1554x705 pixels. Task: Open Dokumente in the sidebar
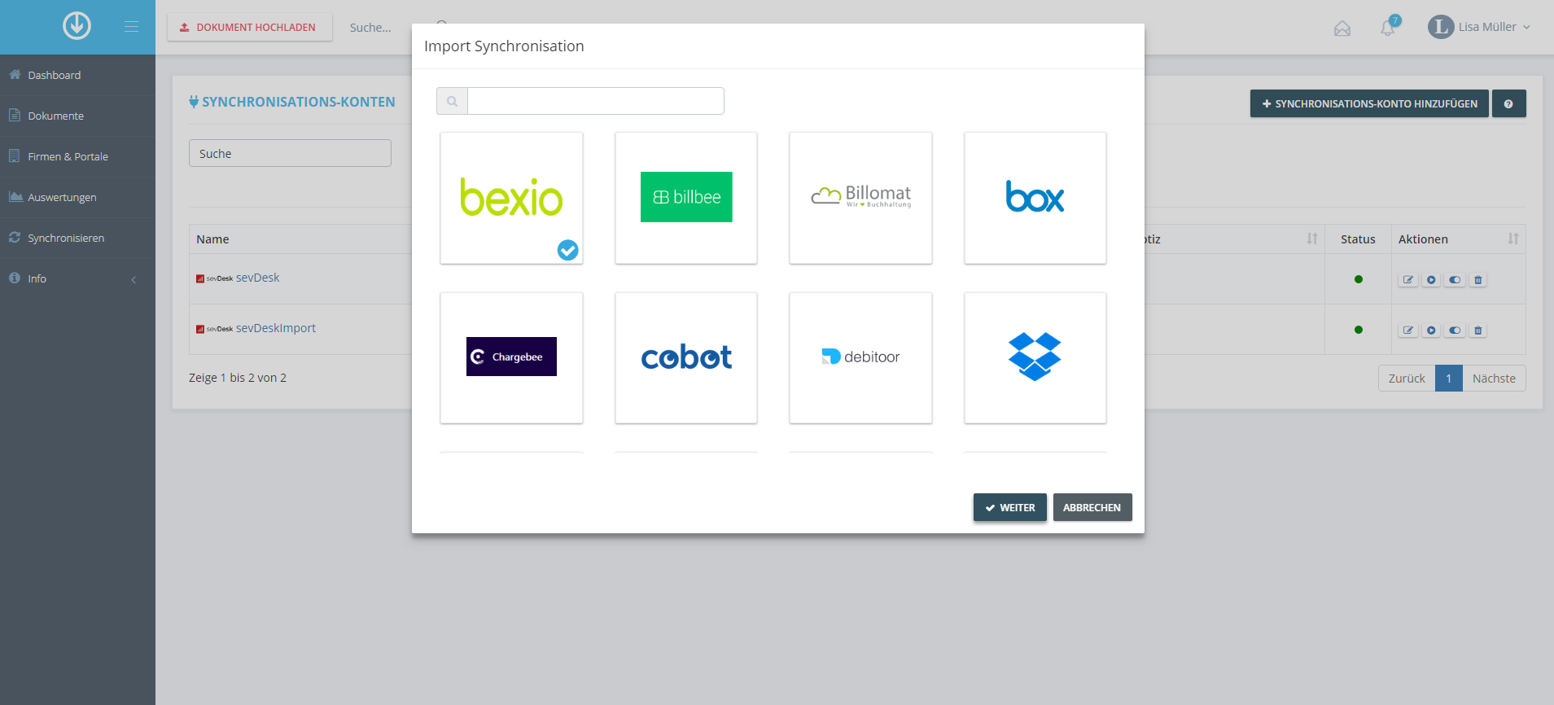(55, 116)
